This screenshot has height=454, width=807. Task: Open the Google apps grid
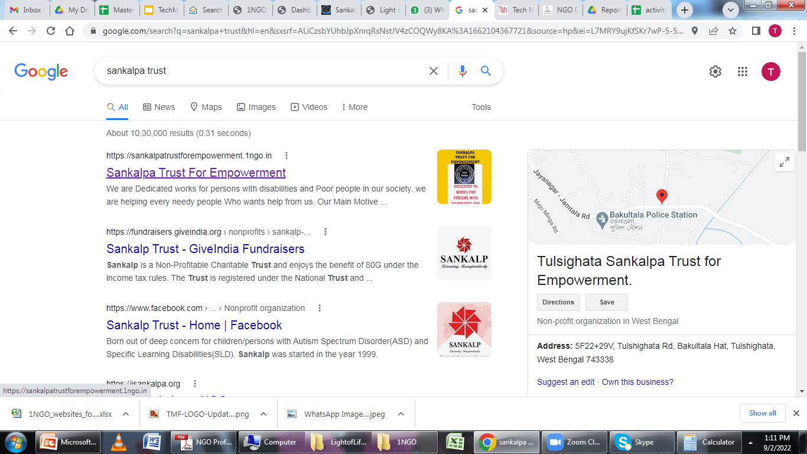click(743, 72)
